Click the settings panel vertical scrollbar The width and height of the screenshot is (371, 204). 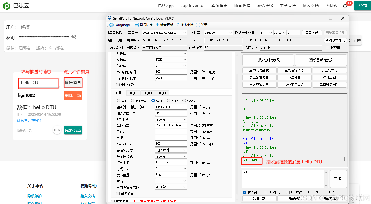pyautogui.click(x=237, y=134)
